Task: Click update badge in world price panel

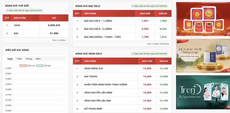Action: click(x=25, y=10)
